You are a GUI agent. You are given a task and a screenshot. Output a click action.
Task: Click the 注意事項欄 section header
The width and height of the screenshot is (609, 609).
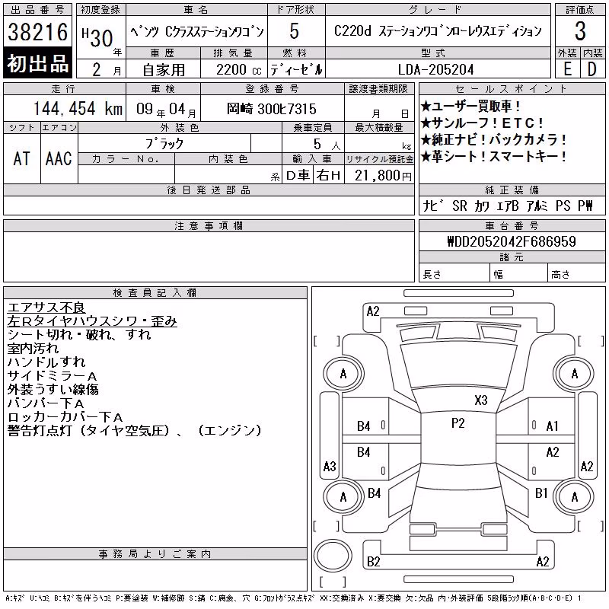pyautogui.click(x=209, y=225)
